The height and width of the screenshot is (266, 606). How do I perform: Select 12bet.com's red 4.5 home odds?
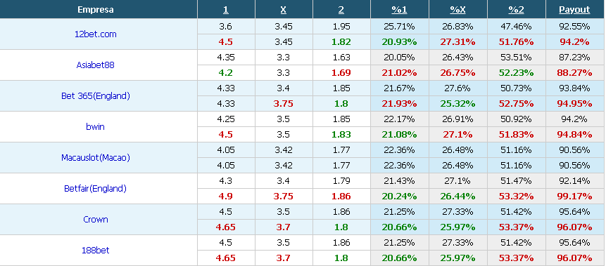pos(226,42)
